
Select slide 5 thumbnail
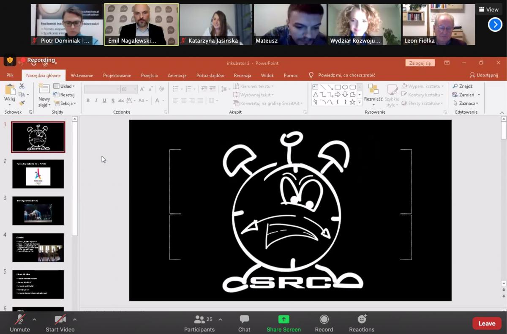tap(38, 284)
